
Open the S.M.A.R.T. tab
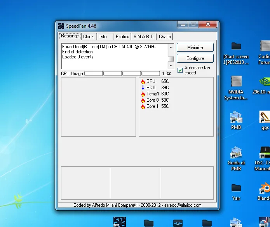click(x=144, y=37)
